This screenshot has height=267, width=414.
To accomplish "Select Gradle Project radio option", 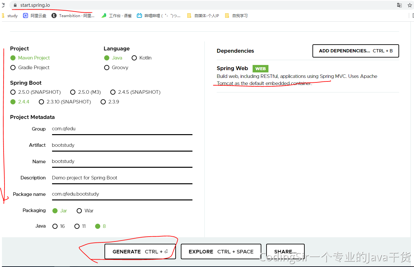I will point(30,68).
